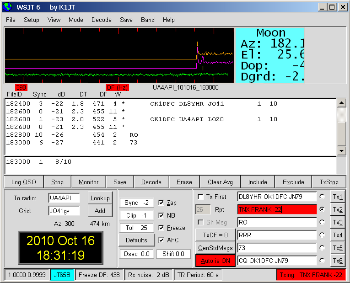350x283 pixels.
Task: Toggle the Sh Msg checkbox
Action: [200, 222]
